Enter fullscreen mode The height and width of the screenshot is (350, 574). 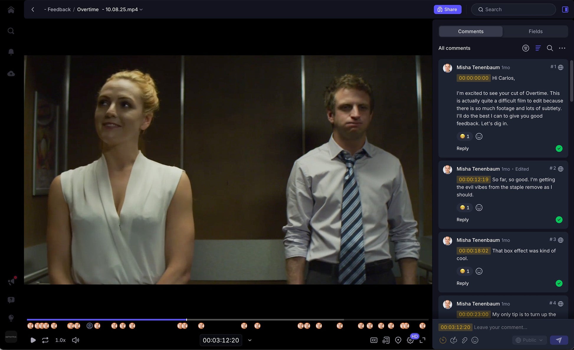[x=423, y=340]
